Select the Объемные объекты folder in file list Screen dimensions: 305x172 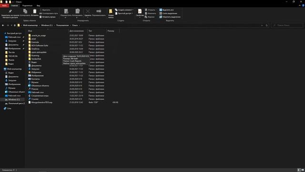40,86
